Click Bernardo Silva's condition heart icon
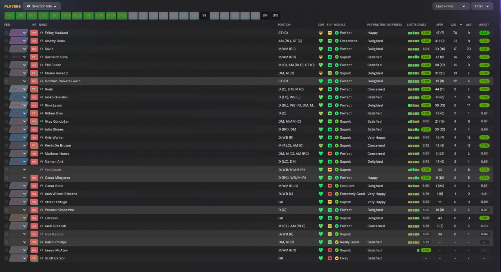 point(321,57)
